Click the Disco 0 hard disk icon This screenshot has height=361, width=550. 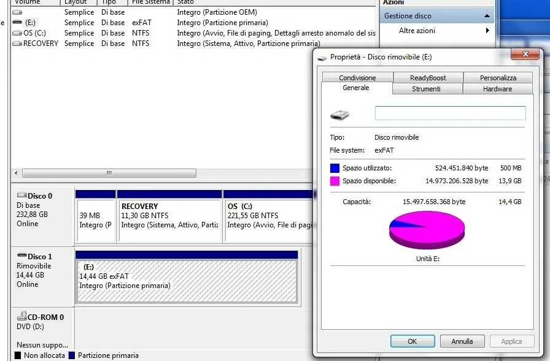(x=21, y=195)
